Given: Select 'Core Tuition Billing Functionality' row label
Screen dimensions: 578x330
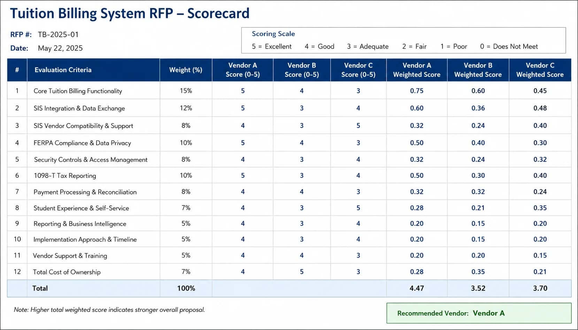Looking at the screenshot, I should coord(78,91).
